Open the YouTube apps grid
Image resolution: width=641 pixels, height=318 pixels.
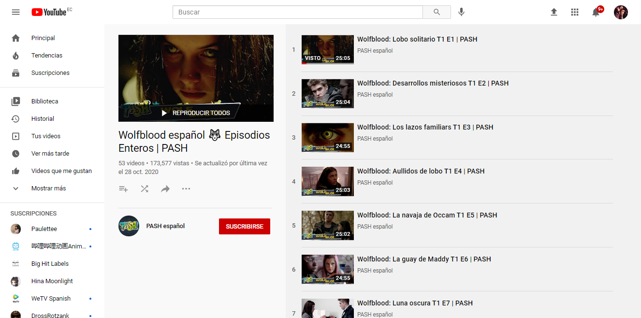coord(575,12)
